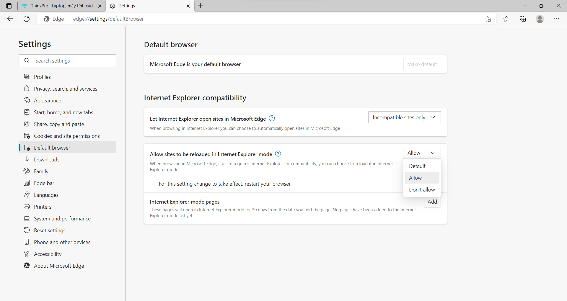Click the Reset settings icon

[27, 230]
